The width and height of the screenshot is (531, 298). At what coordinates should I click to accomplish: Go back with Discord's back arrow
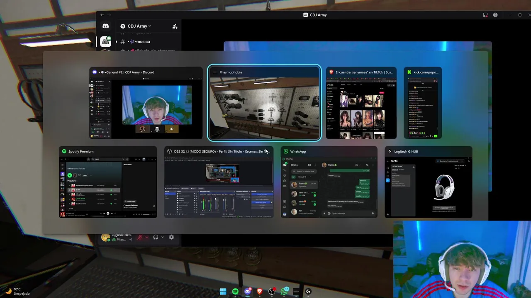pyautogui.click(x=102, y=15)
